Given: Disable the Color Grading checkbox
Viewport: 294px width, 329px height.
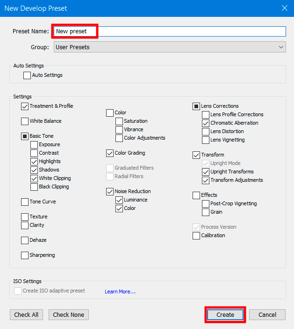Looking at the screenshot, I should coord(110,153).
